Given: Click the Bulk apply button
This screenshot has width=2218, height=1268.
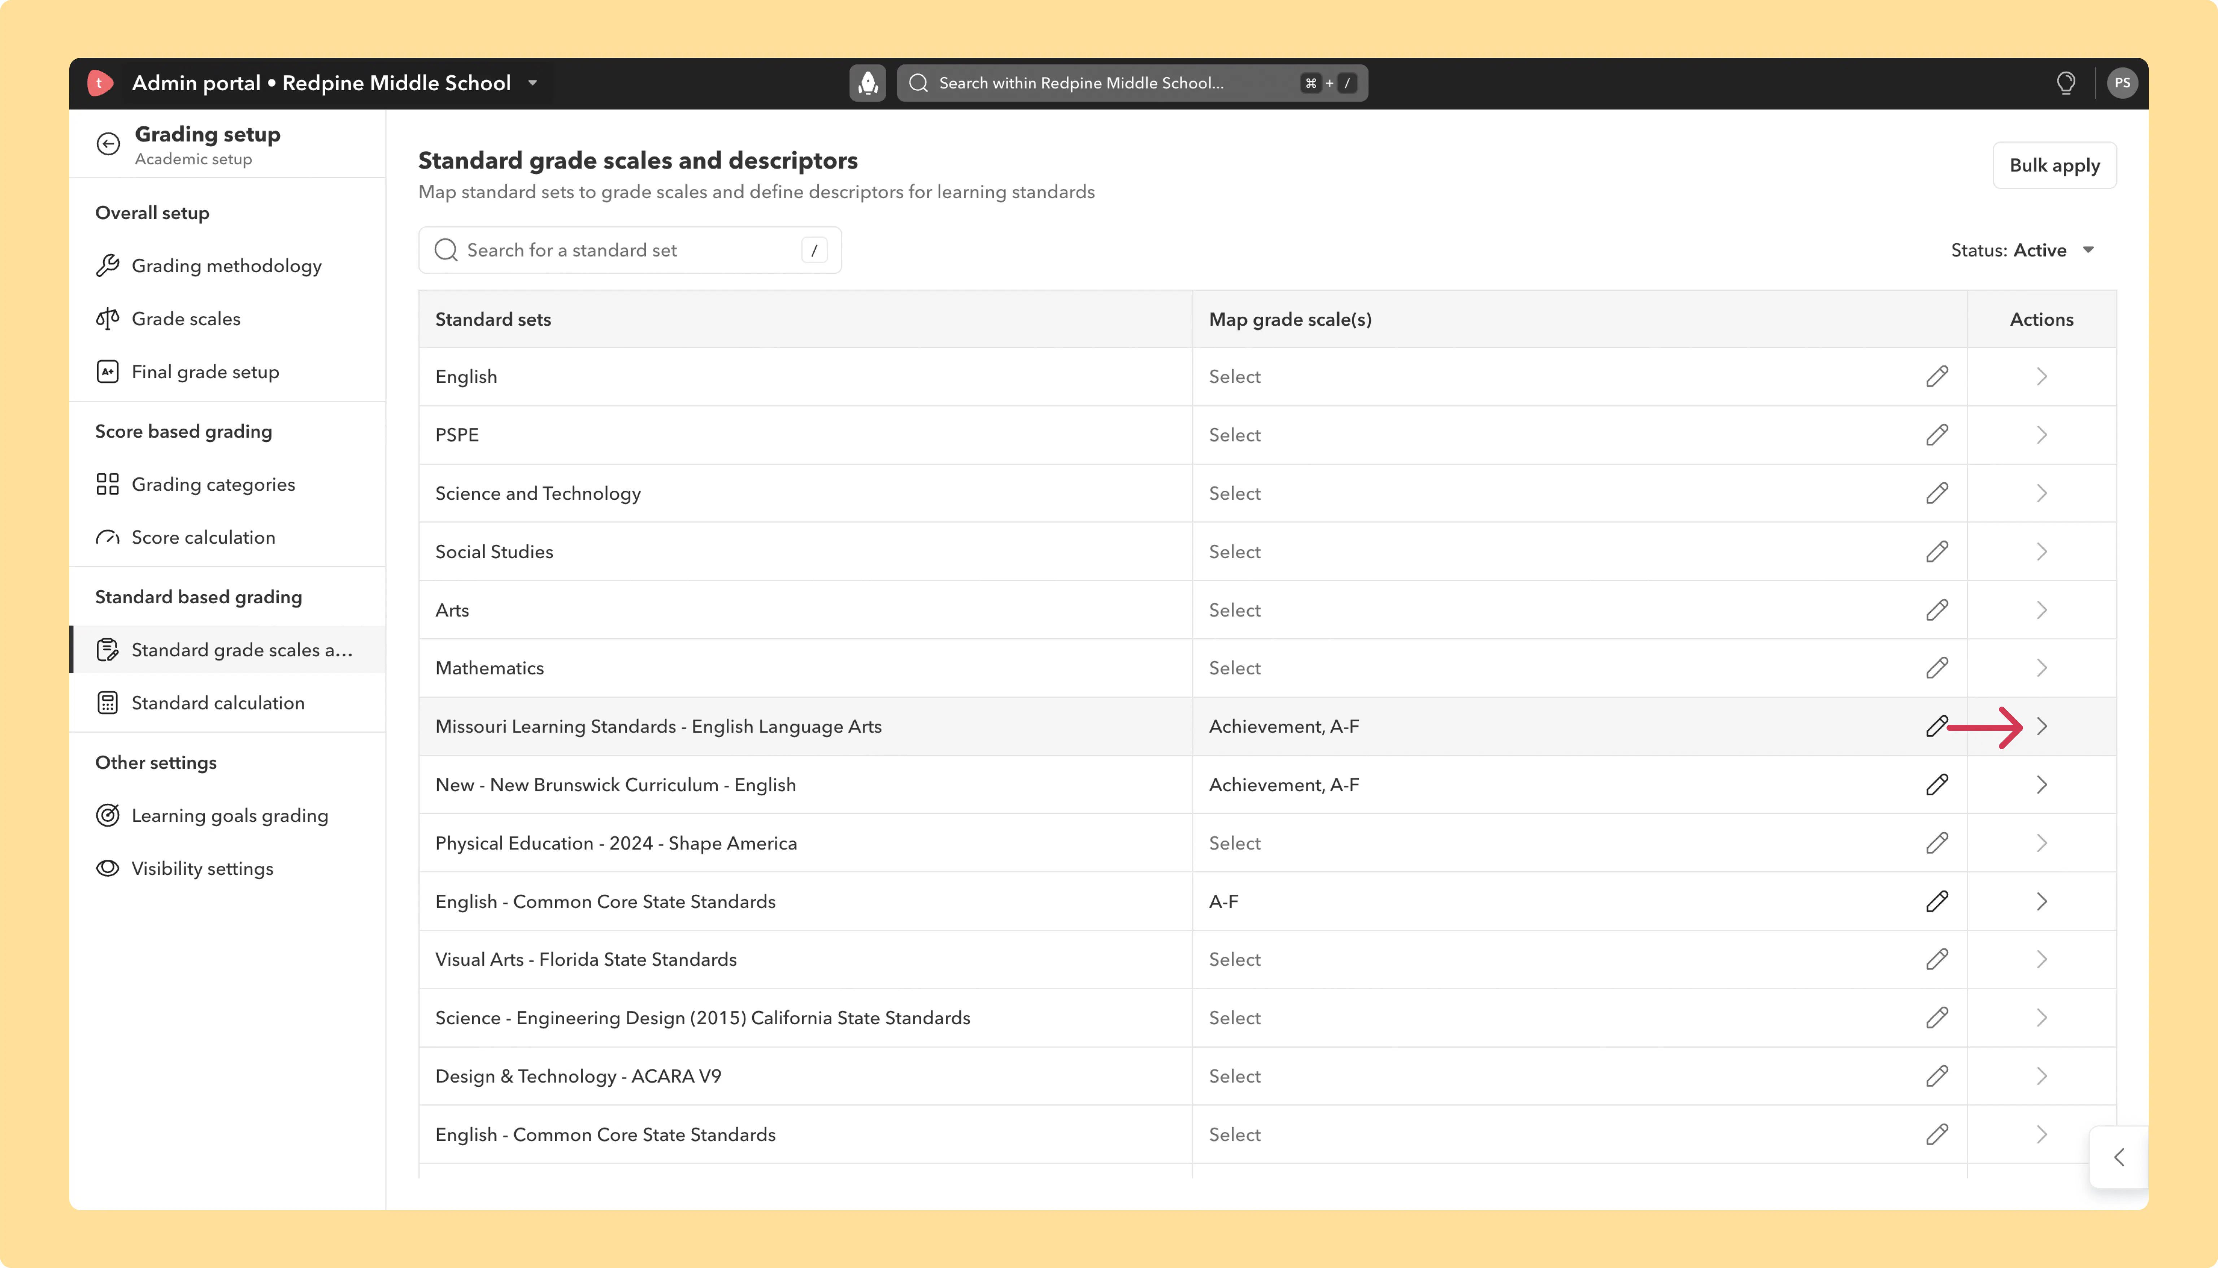Looking at the screenshot, I should point(2054,165).
